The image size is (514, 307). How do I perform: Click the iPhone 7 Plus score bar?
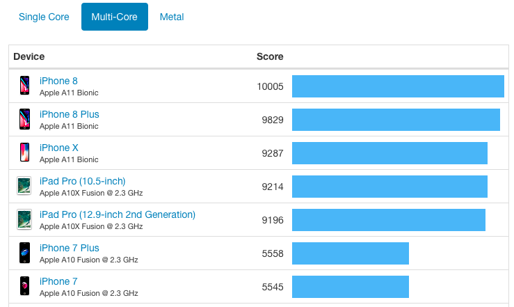pyautogui.click(x=351, y=253)
